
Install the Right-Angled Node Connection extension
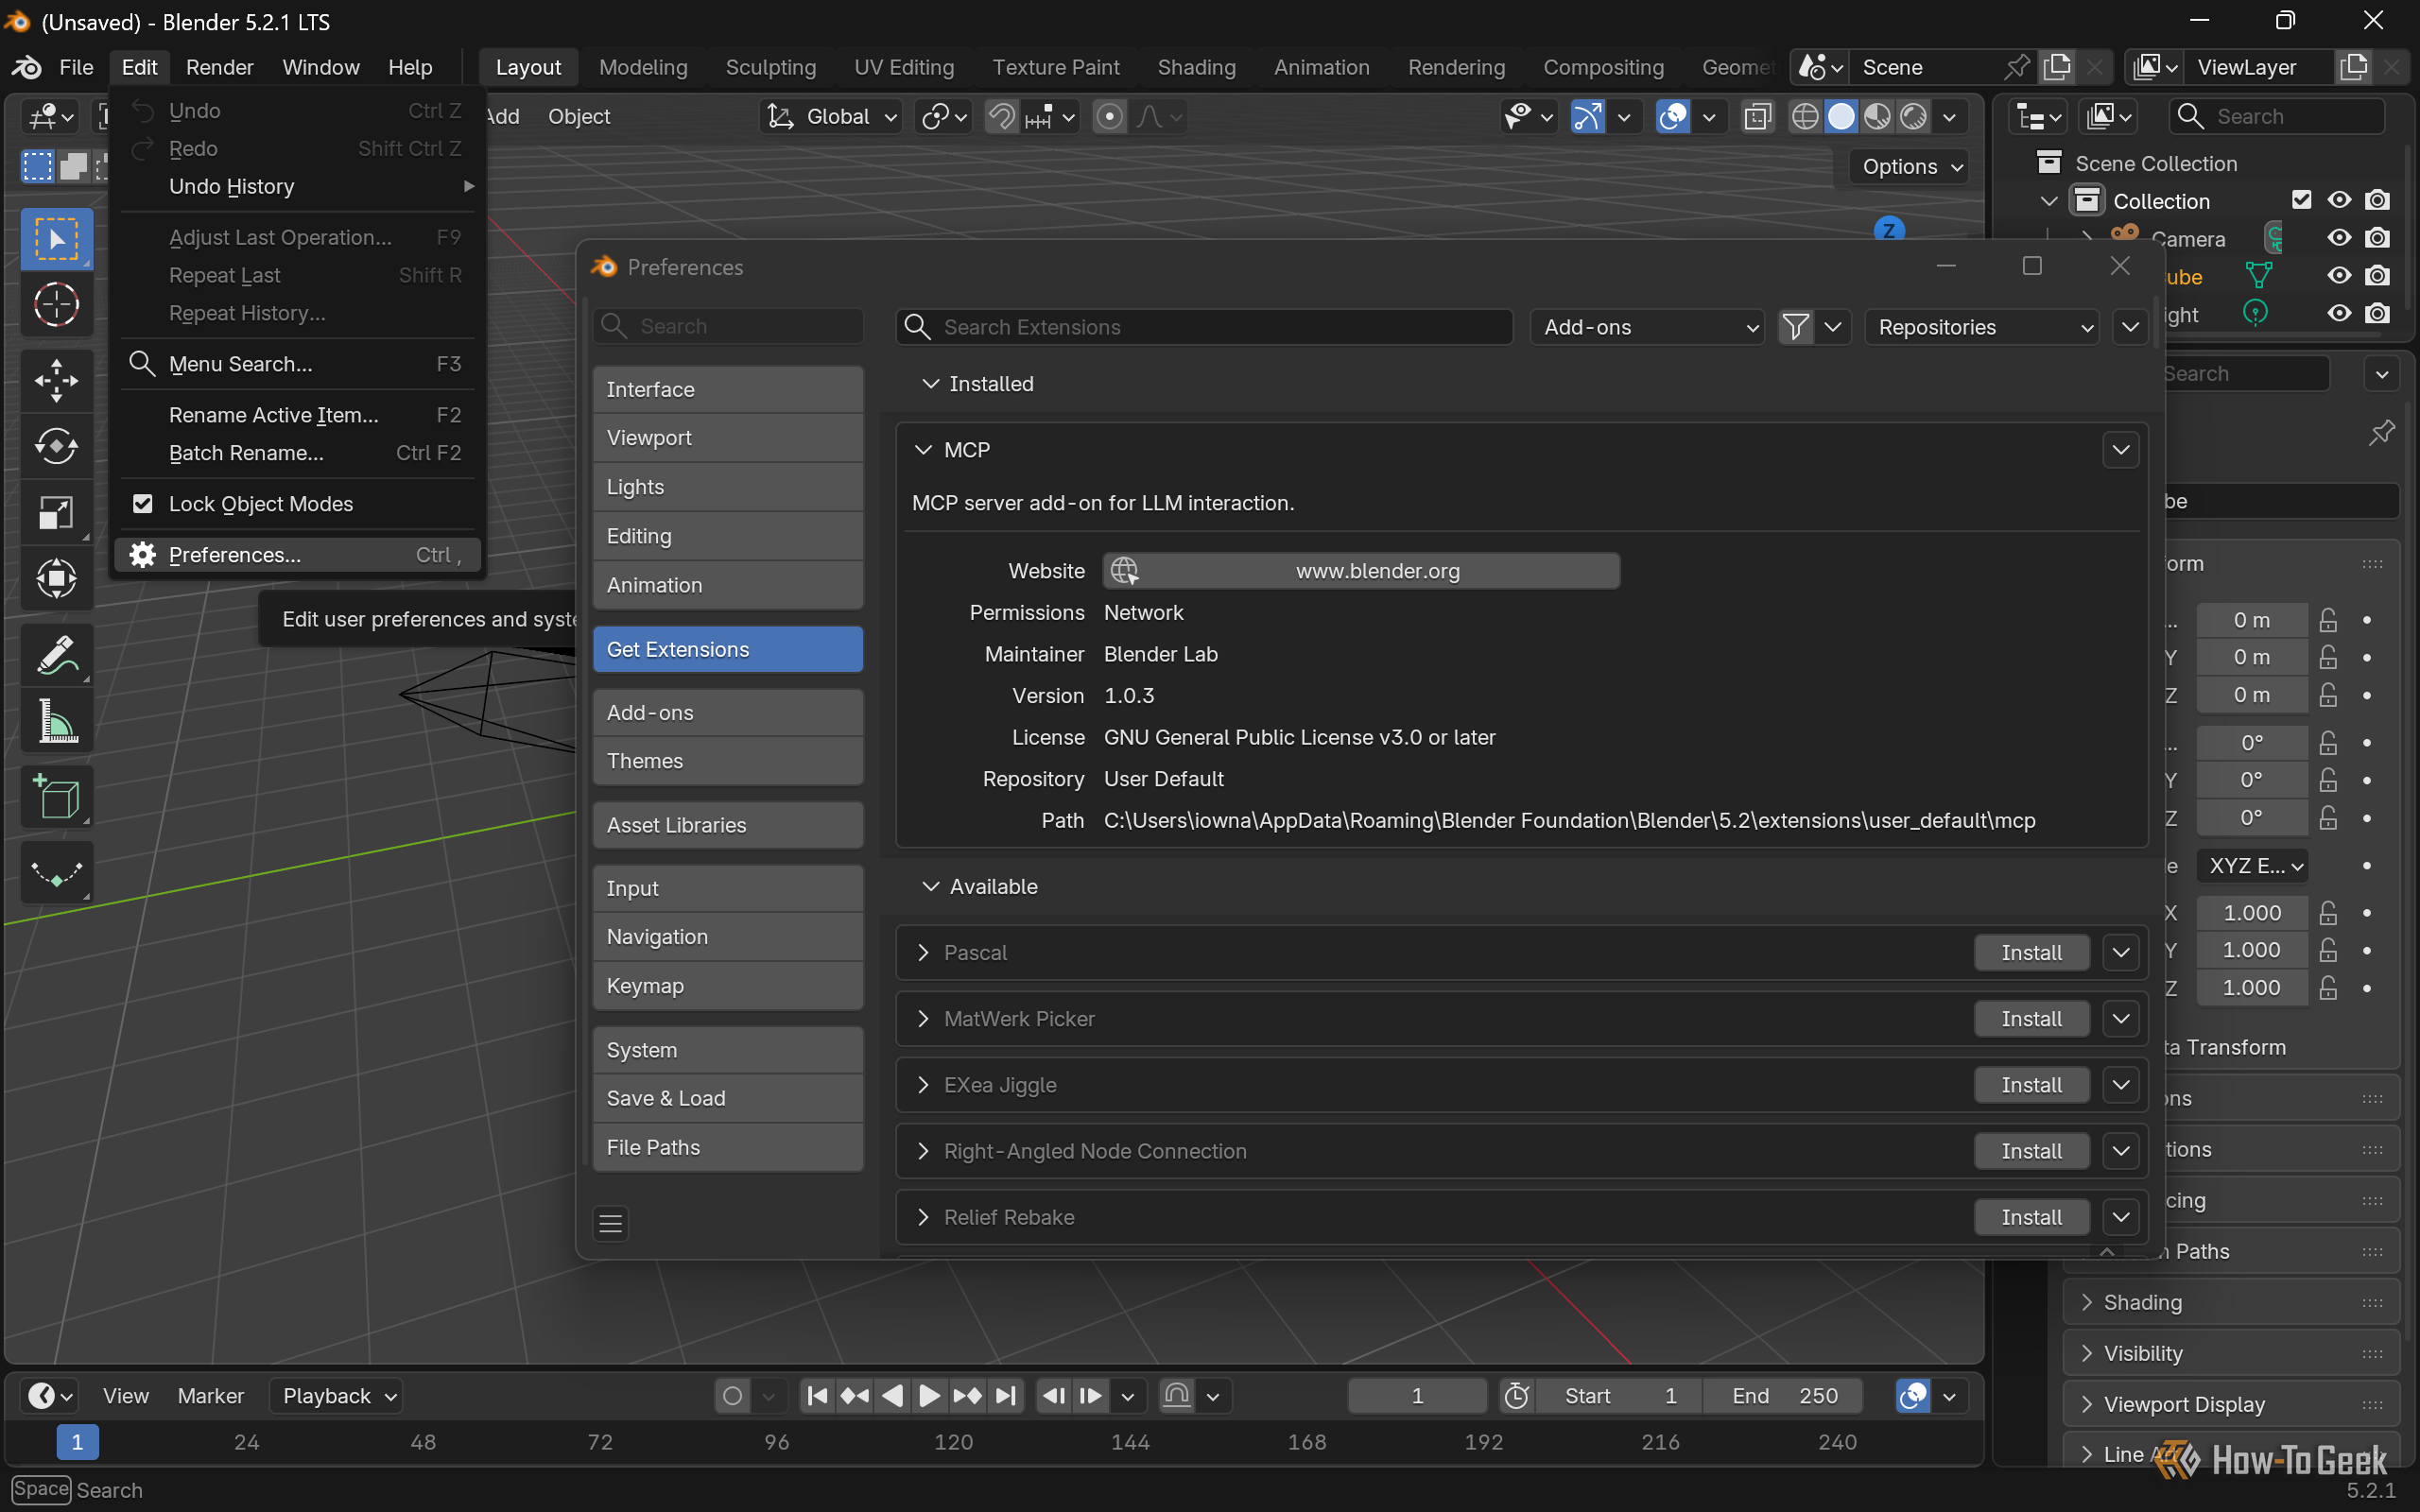coord(2031,1151)
